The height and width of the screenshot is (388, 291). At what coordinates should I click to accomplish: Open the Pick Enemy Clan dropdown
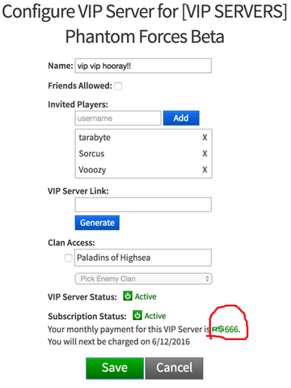[x=143, y=279]
